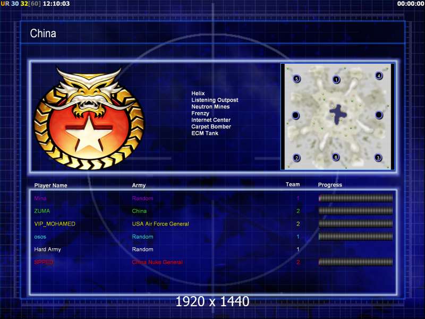Viewport: 425px width, 319px height.
Task: Click the China dragon faction emblem
Action: coord(89,119)
